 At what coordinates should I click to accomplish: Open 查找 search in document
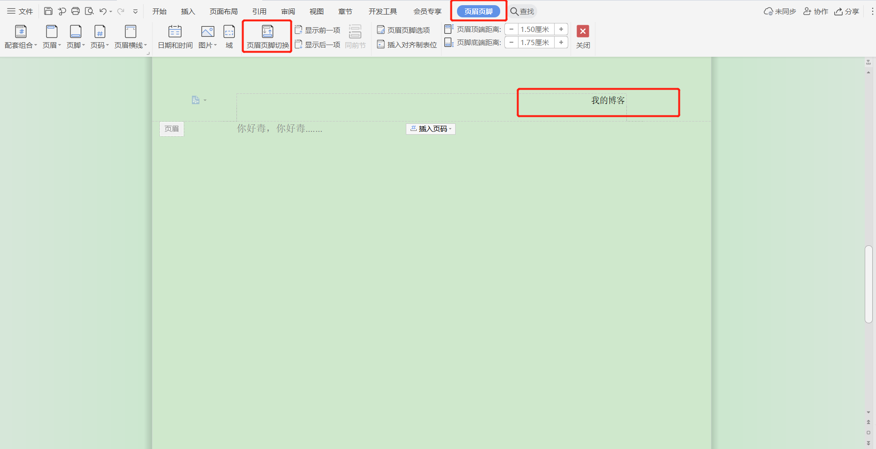pos(522,11)
